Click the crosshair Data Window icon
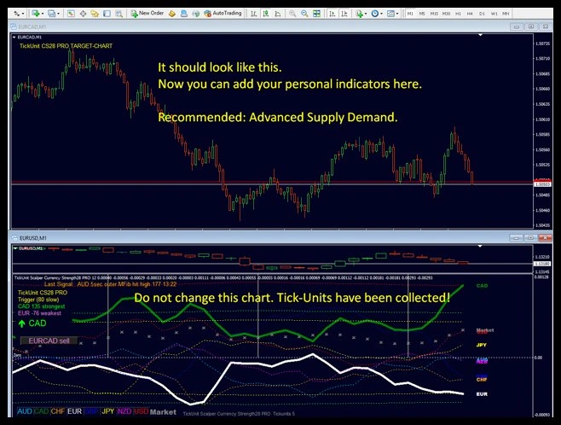 (x=82, y=14)
